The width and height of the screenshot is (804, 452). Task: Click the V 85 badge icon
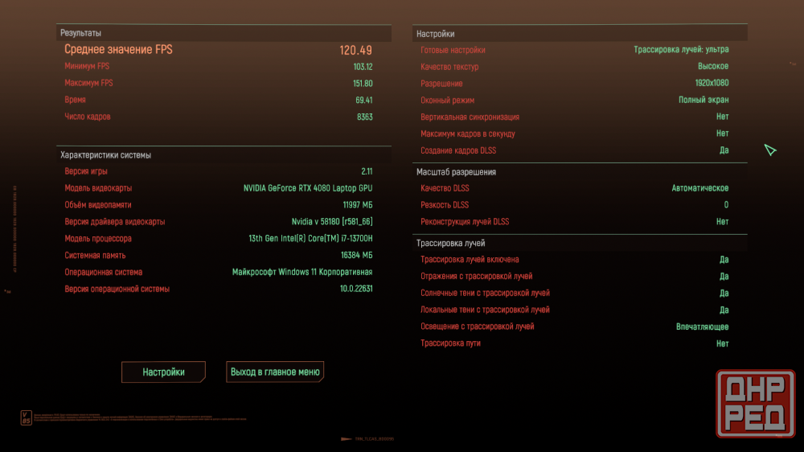27,418
